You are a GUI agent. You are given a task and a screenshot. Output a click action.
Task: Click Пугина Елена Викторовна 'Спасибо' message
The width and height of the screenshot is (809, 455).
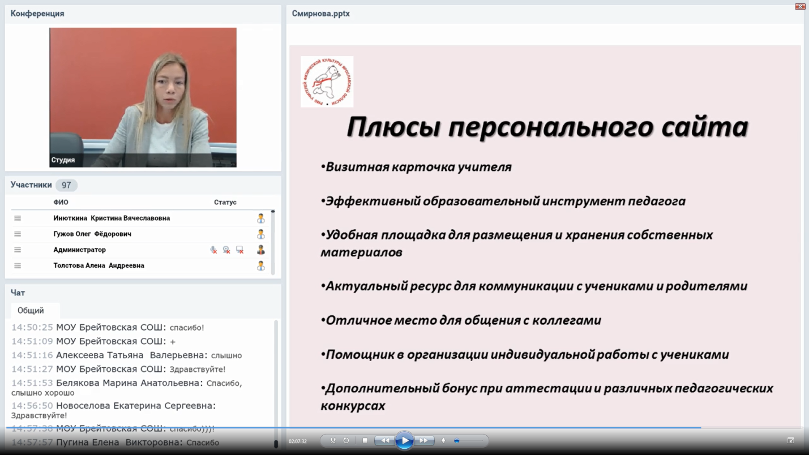[x=115, y=442]
